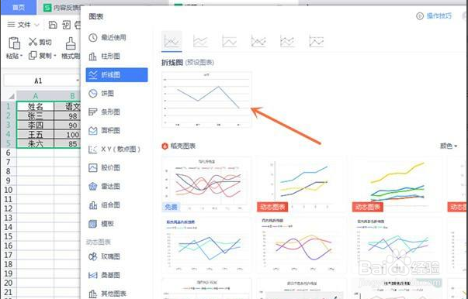Pick the 面积图 area chart category

[x=105, y=130]
